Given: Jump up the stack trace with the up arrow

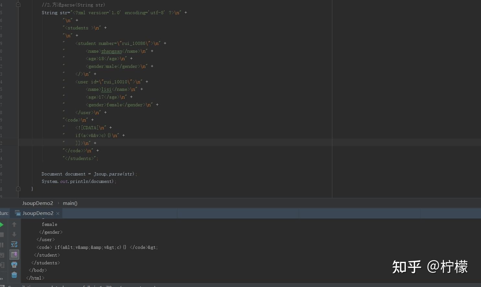Looking at the screenshot, I should (x=14, y=224).
